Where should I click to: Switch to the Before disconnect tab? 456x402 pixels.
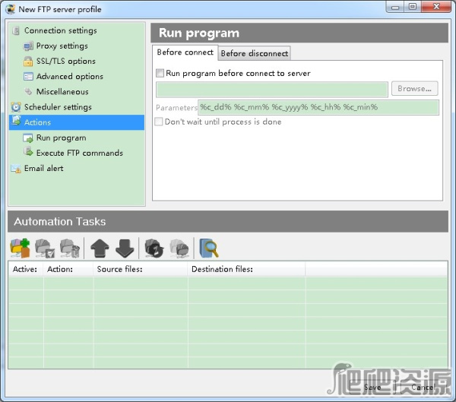[x=254, y=53]
